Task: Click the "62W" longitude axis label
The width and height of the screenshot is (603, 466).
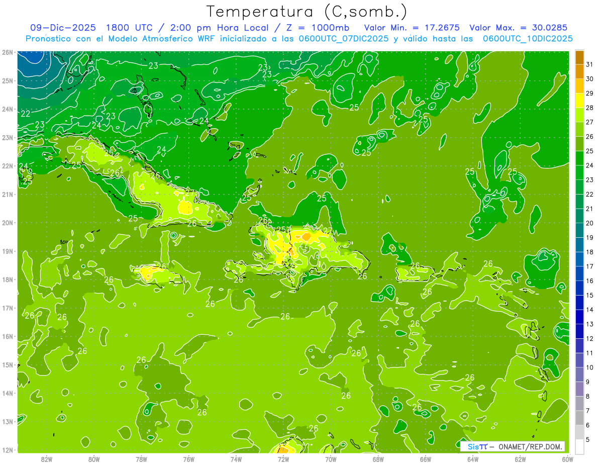Action: point(520,459)
